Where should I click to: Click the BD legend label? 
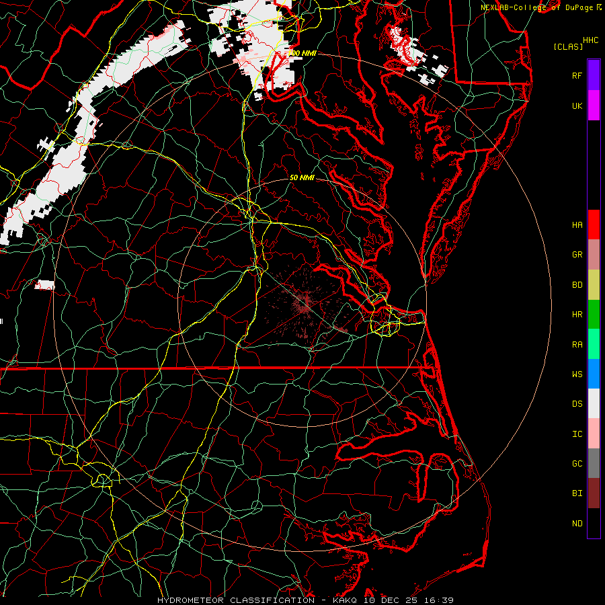tap(577, 285)
